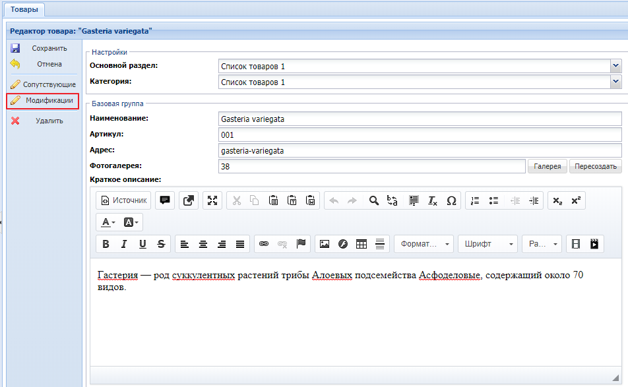Screen dimensions: 628x387
Task: Apply italic formatting to text
Action: click(x=124, y=244)
